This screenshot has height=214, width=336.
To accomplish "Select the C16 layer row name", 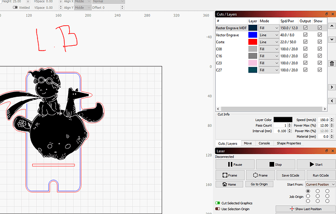I will tap(219, 56).
